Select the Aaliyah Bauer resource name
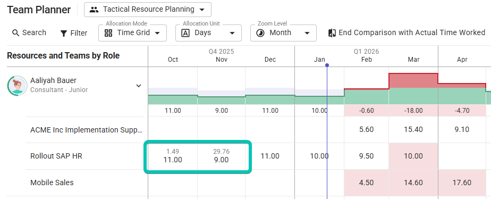Viewport: 491px width, 199px height. [x=53, y=80]
